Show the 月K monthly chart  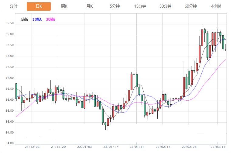89,6
